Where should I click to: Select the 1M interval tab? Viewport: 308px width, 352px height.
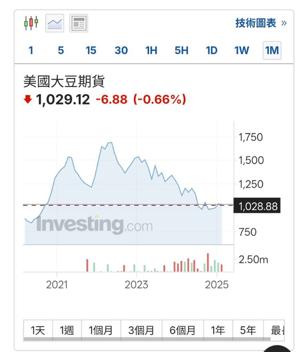[272, 51]
